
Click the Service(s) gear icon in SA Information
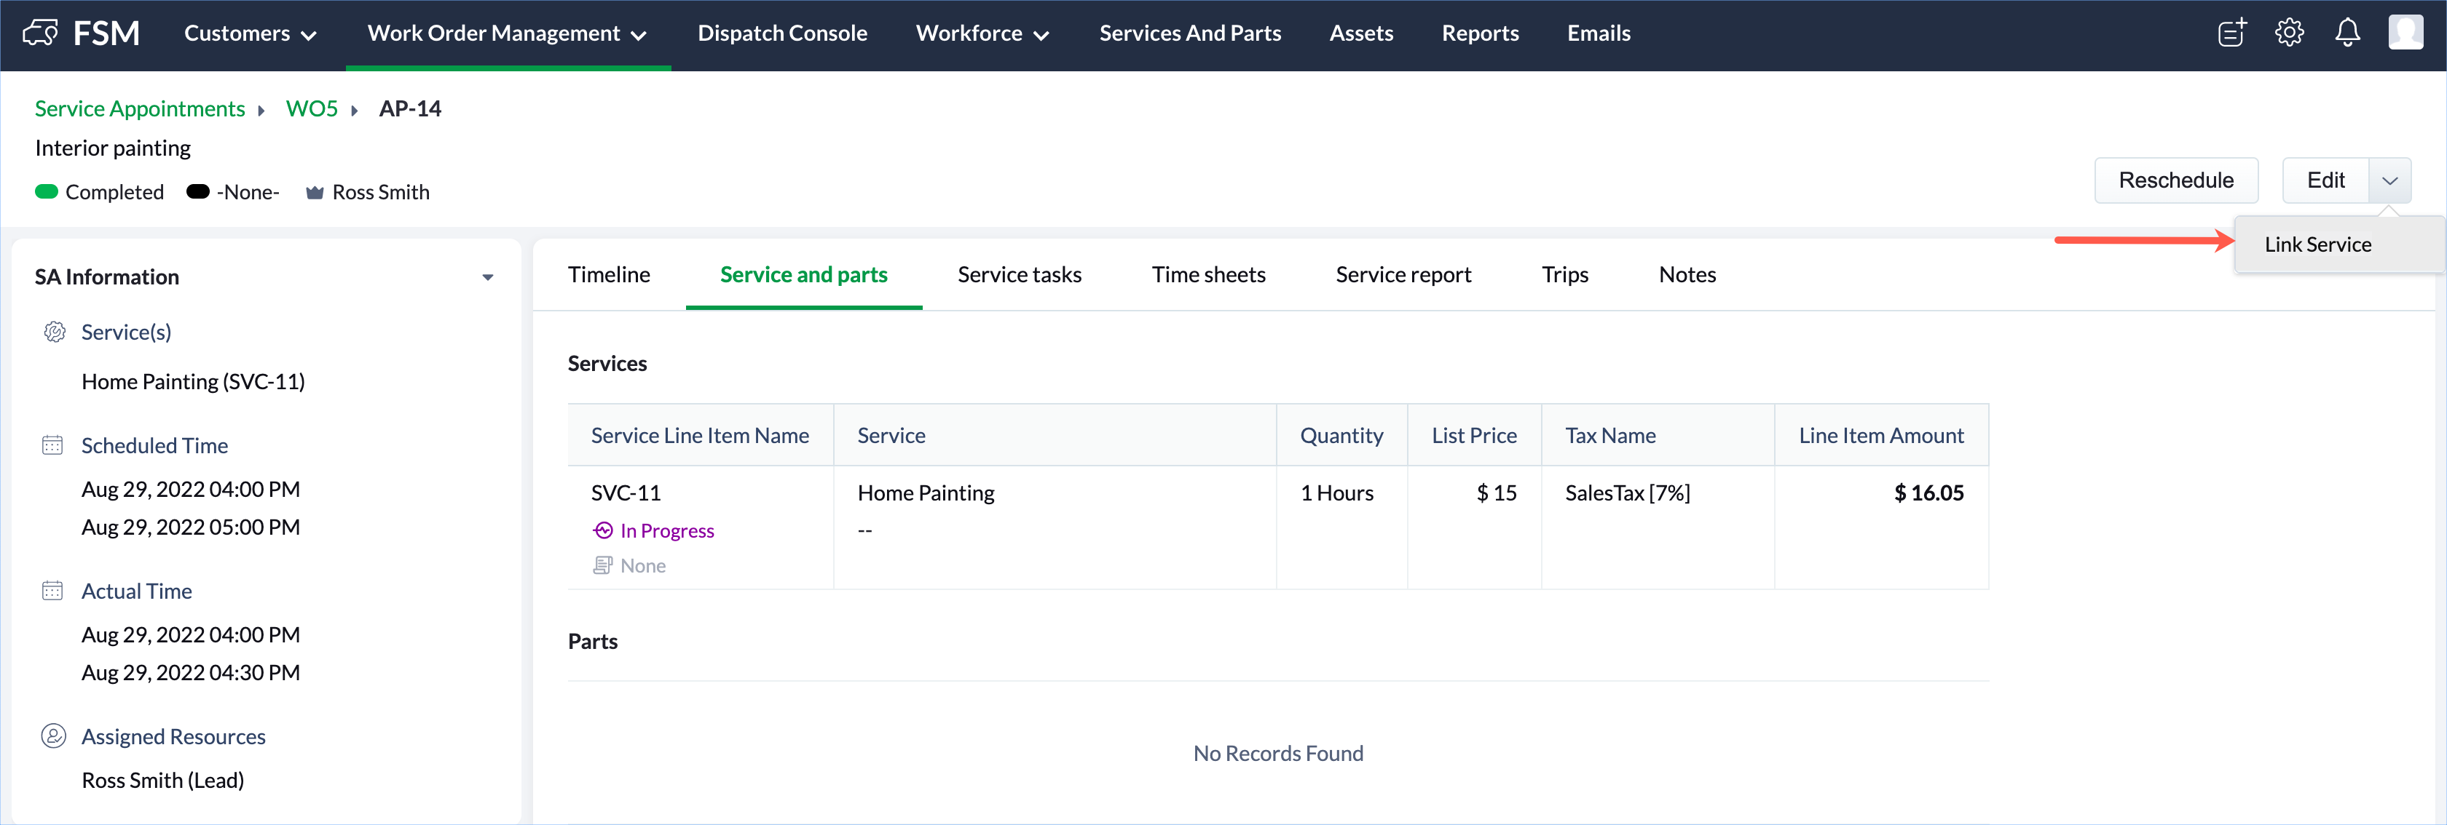click(54, 332)
